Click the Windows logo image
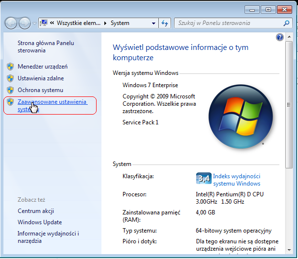Image resolution: width=298 pixels, height=259 pixels. tap(241, 116)
